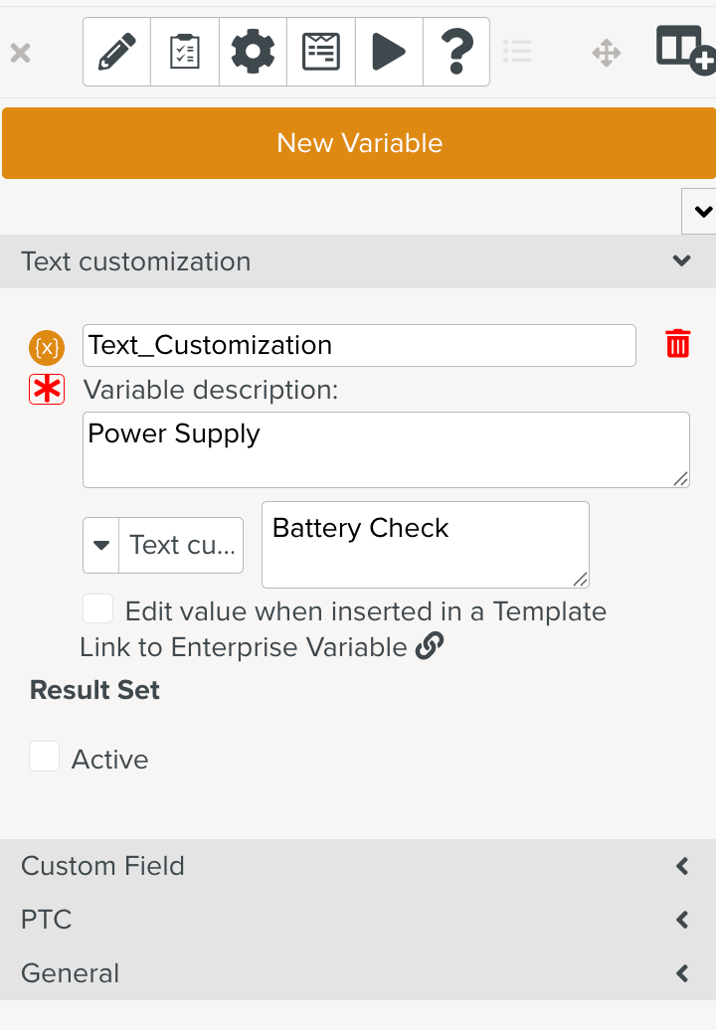Open the clipboard checklist icon
This screenshot has width=716, height=1030.
pos(185,52)
